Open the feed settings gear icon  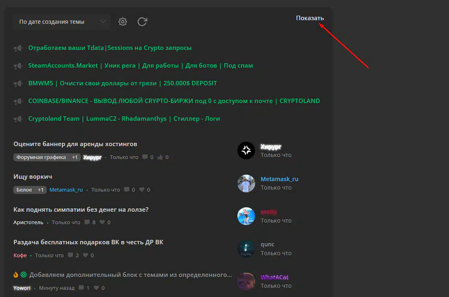[123, 22]
